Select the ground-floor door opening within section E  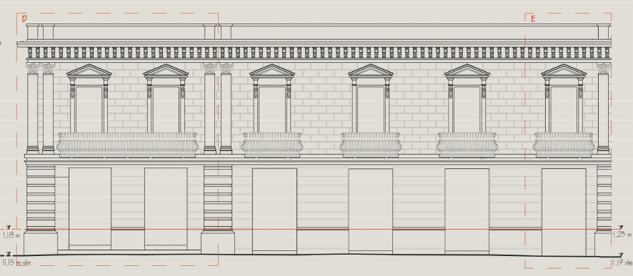[x=564, y=212]
